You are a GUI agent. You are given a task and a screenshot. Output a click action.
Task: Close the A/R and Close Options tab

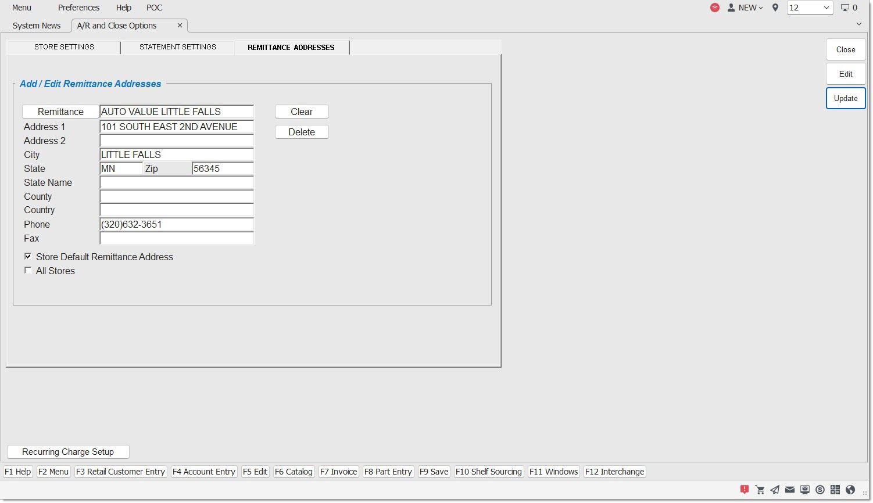180,26
